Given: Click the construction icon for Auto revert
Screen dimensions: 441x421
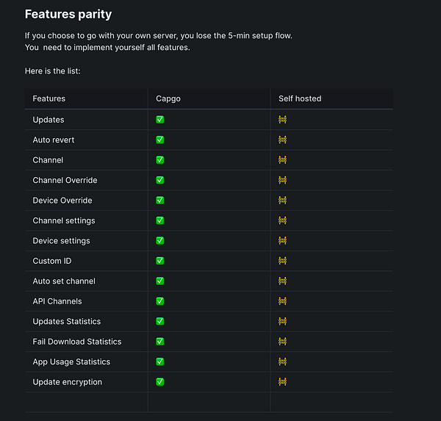Looking at the screenshot, I should click(x=282, y=140).
